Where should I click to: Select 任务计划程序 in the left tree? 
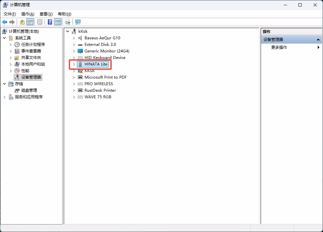(x=33, y=45)
